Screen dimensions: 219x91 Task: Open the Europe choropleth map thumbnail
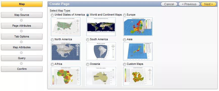[x=138, y=27]
